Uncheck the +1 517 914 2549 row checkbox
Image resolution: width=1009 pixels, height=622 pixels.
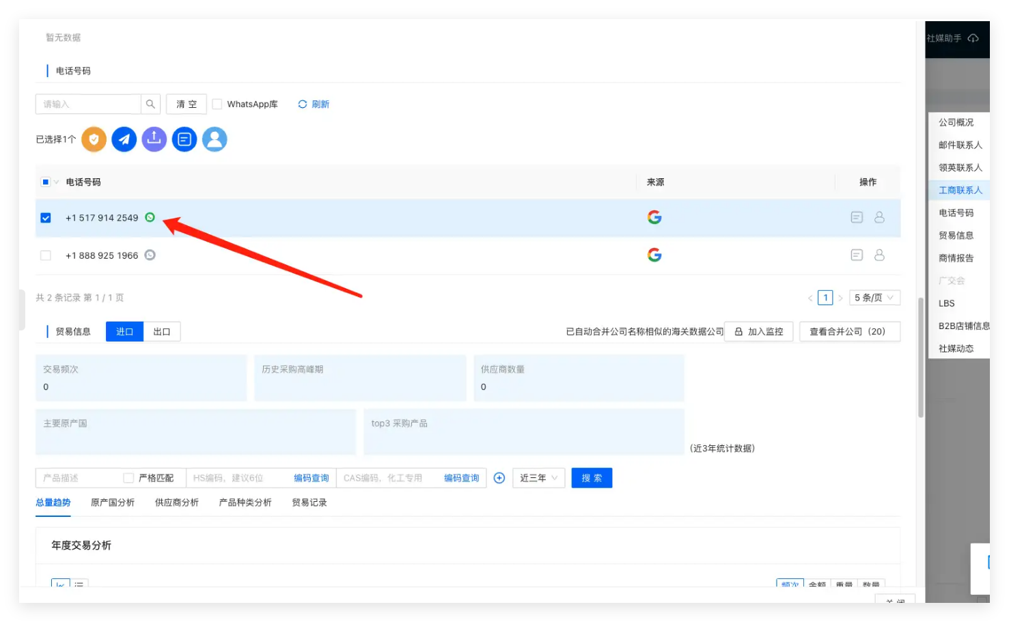(x=46, y=218)
